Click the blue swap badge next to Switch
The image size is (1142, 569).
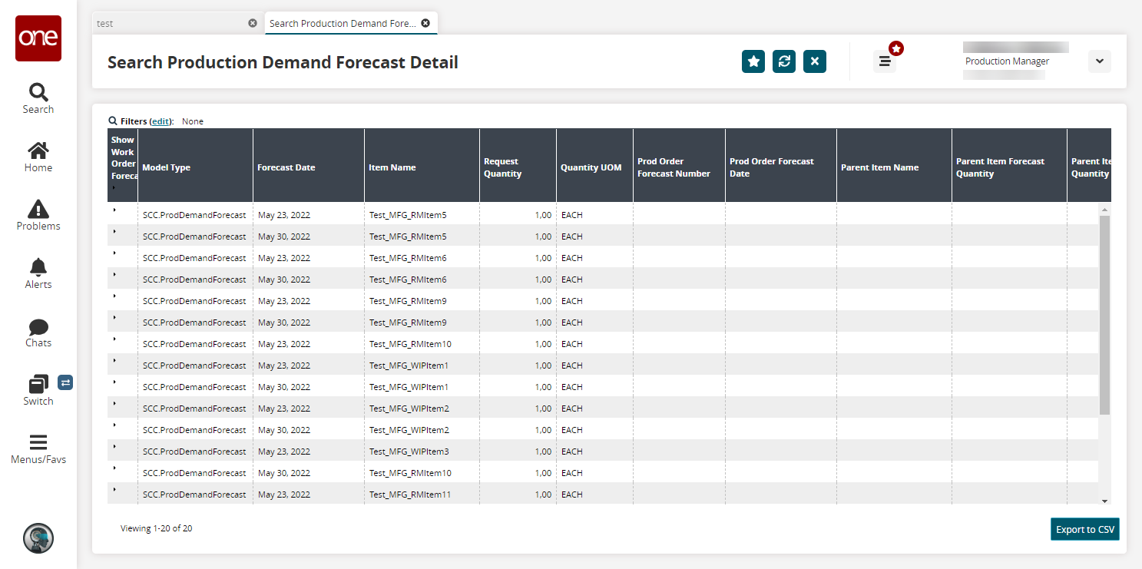tap(65, 382)
